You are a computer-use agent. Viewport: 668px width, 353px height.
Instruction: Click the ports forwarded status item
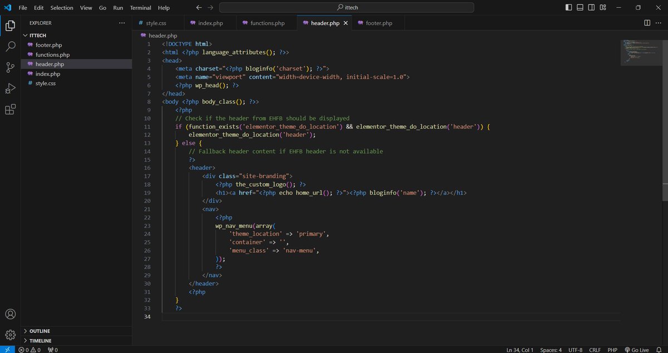point(53,350)
